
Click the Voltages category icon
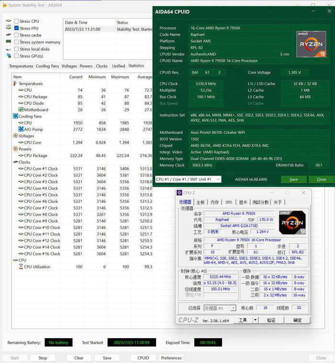[15, 136]
